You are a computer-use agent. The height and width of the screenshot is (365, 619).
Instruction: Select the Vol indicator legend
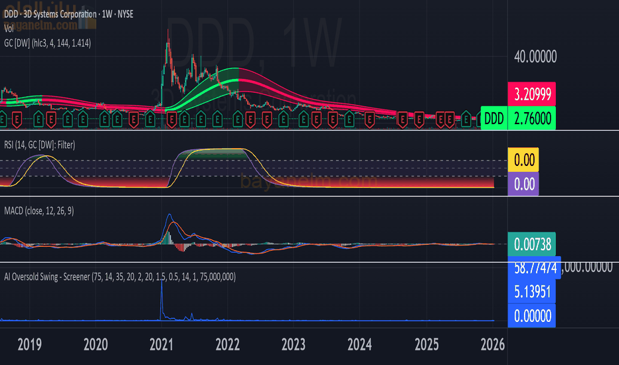pos(9,29)
